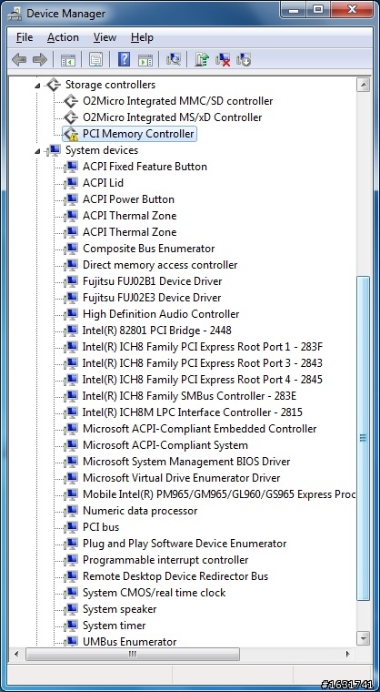The width and height of the screenshot is (380, 692).
Task: Maximize the Device Manager window
Action: pos(318,9)
